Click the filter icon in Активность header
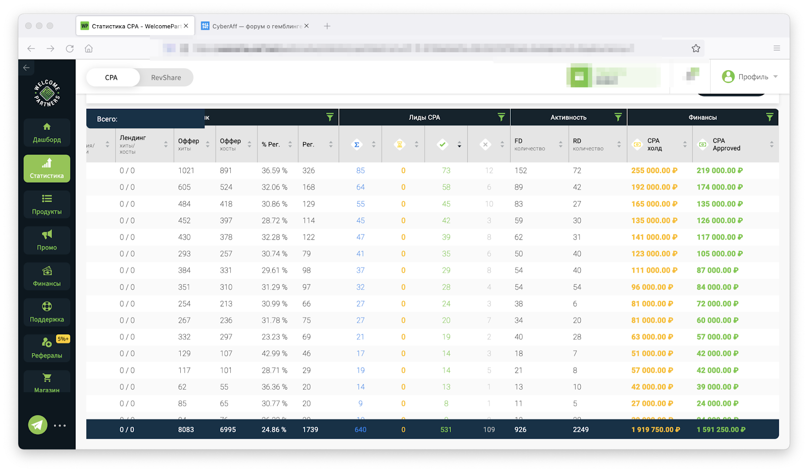 (618, 117)
